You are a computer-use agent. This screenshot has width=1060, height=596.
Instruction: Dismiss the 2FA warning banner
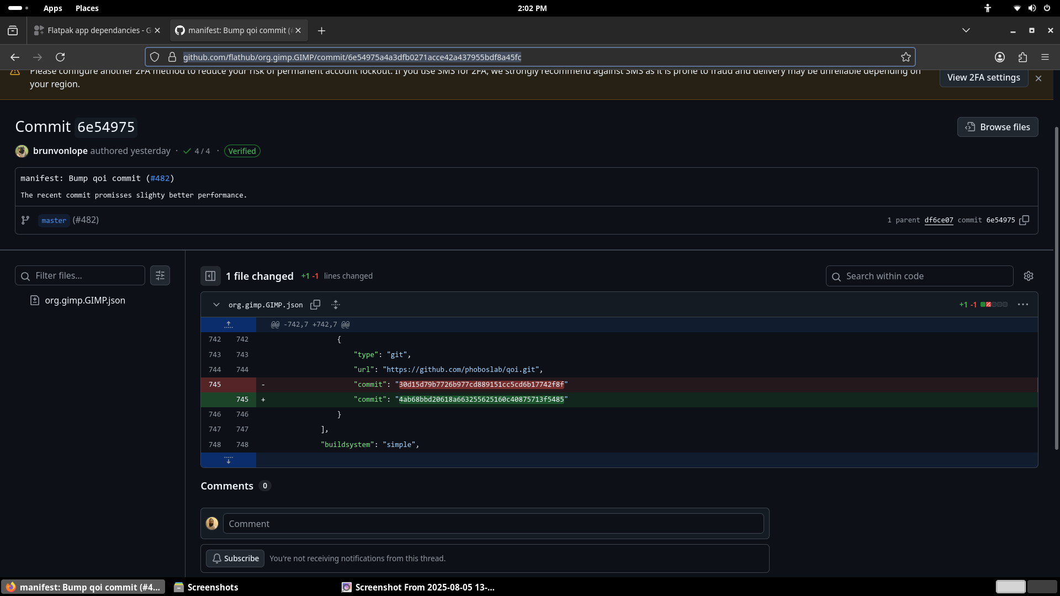pyautogui.click(x=1038, y=78)
